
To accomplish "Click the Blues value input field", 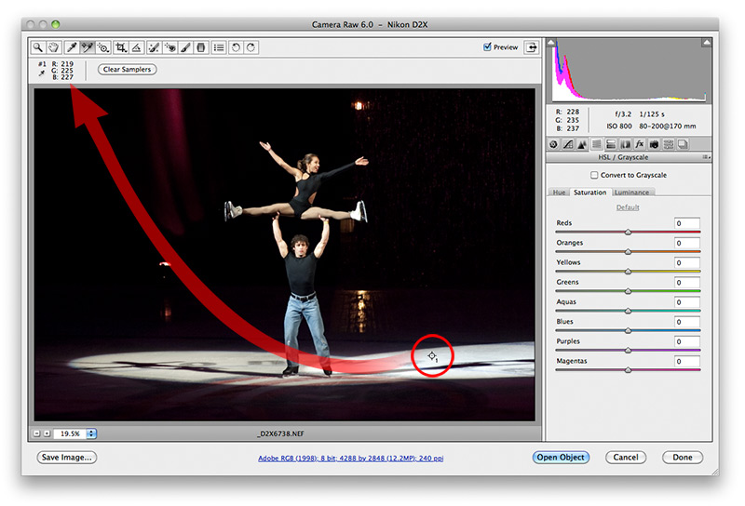I will (x=687, y=322).
